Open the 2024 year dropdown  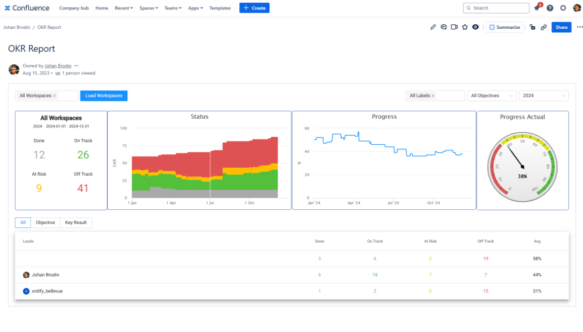[x=543, y=96]
